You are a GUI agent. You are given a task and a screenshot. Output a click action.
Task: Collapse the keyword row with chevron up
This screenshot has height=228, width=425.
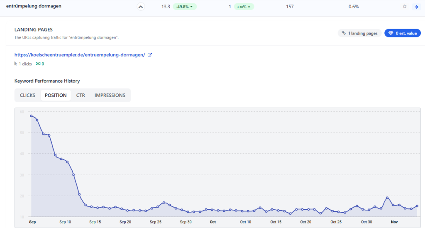pyautogui.click(x=141, y=7)
